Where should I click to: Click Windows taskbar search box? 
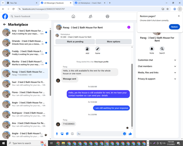[x=27, y=143]
